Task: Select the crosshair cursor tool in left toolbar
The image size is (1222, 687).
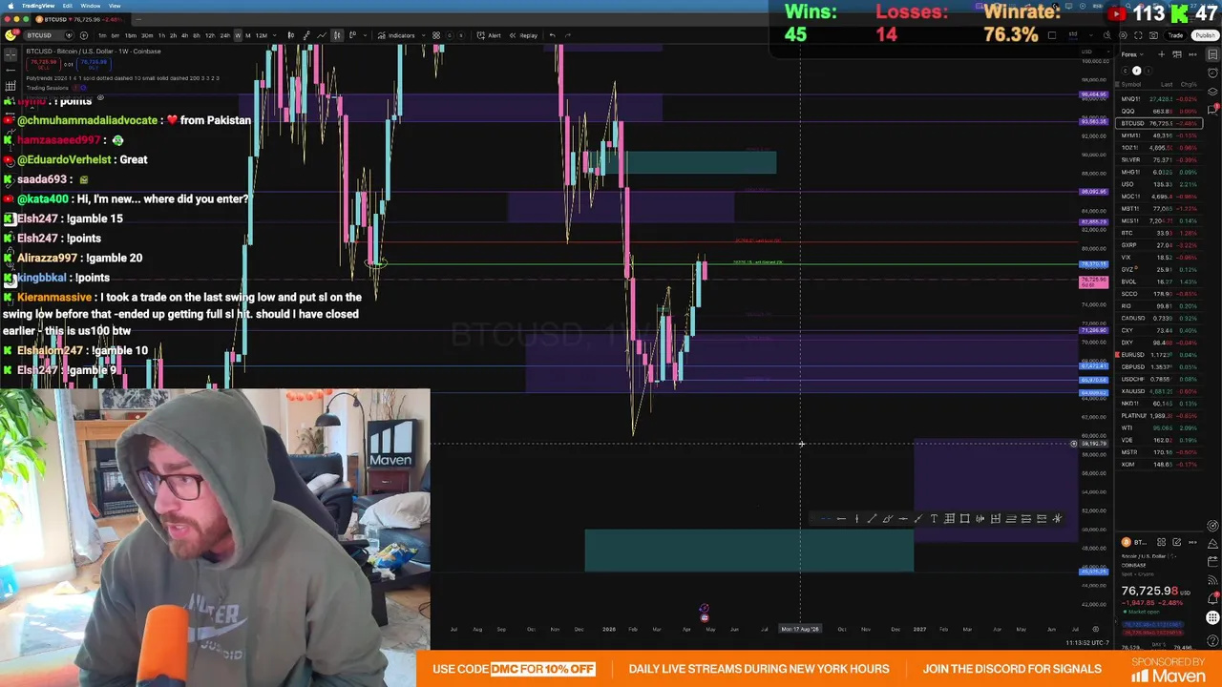Action: 11,54
